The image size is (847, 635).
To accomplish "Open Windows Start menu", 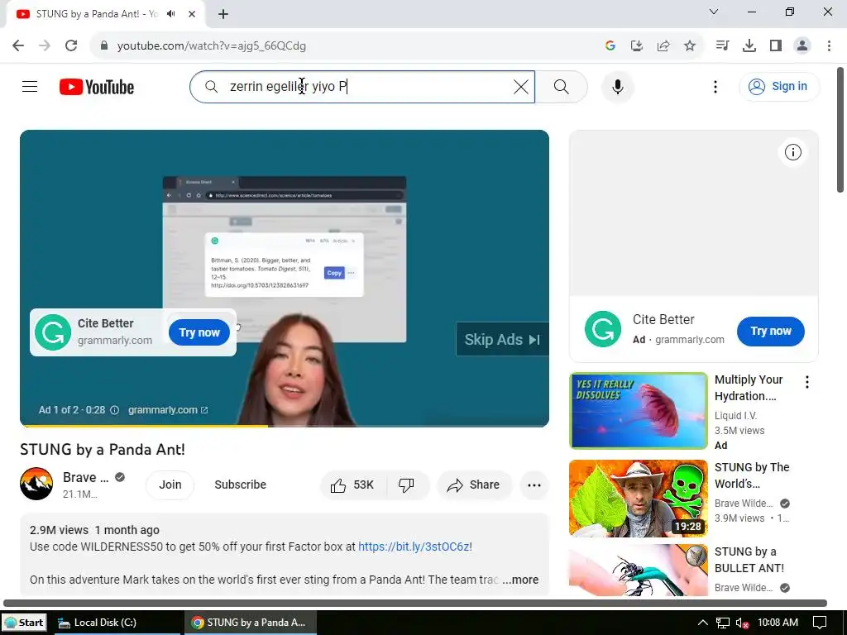I will [x=24, y=623].
